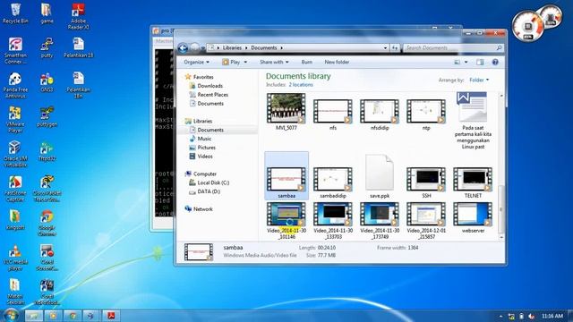The height and width of the screenshot is (322, 573).
Task: Select the Materi Sekolah folder icon
Action: point(15,292)
